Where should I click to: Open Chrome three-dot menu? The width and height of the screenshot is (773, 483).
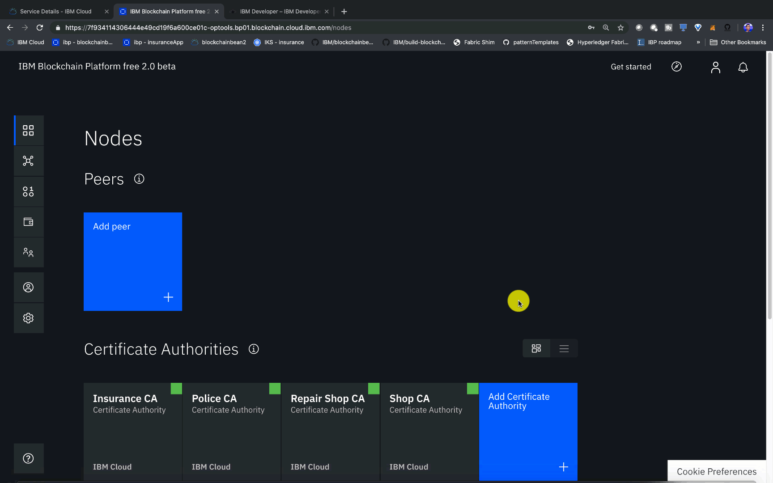pos(763,27)
